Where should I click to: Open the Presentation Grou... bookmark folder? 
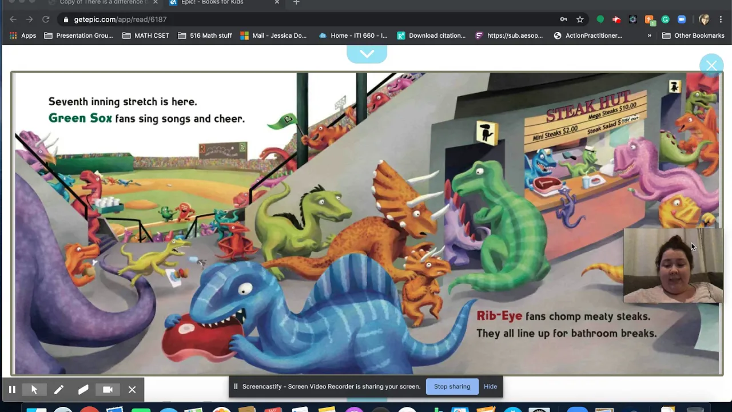pyautogui.click(x=78, y=35)
